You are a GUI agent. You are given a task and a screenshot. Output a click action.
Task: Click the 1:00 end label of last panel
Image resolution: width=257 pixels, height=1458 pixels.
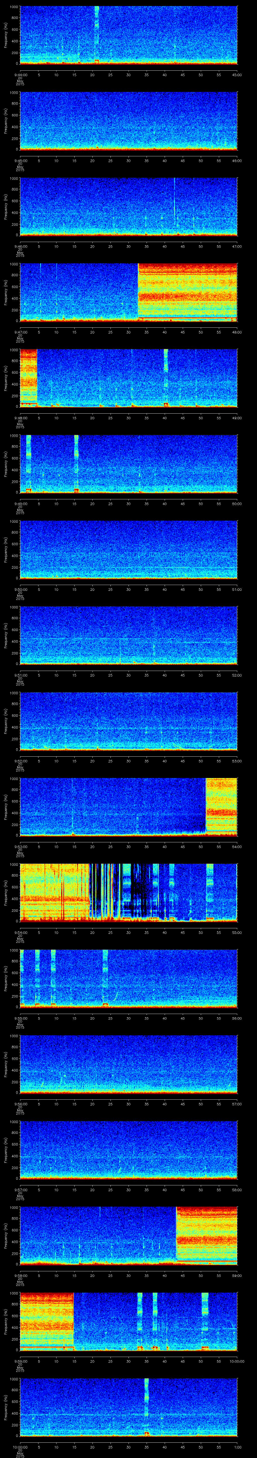pos(237,1447)
